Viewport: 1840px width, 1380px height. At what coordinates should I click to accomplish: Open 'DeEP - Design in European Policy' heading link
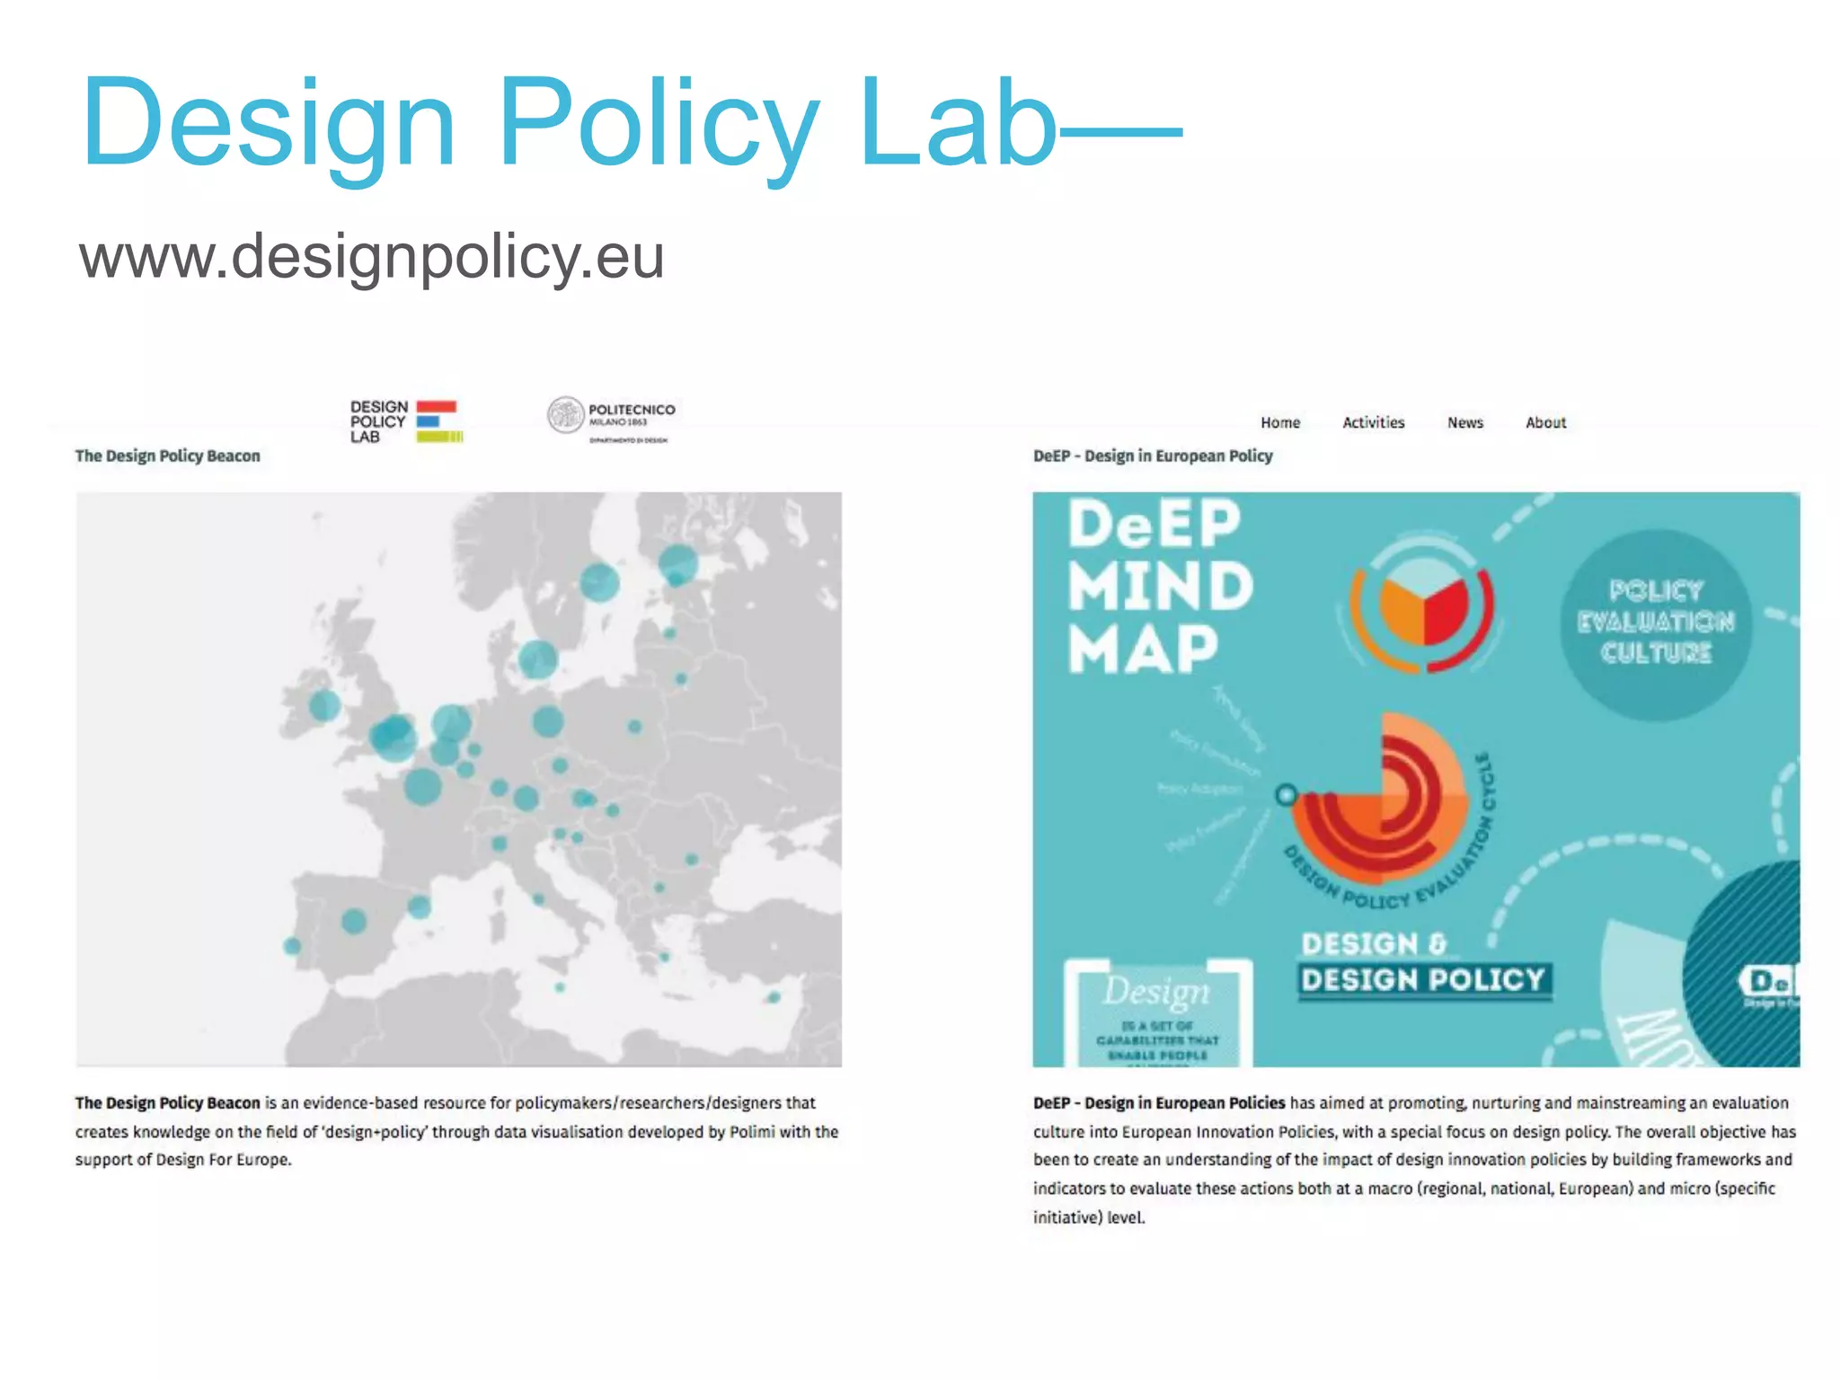click(x=1153, y=456)
